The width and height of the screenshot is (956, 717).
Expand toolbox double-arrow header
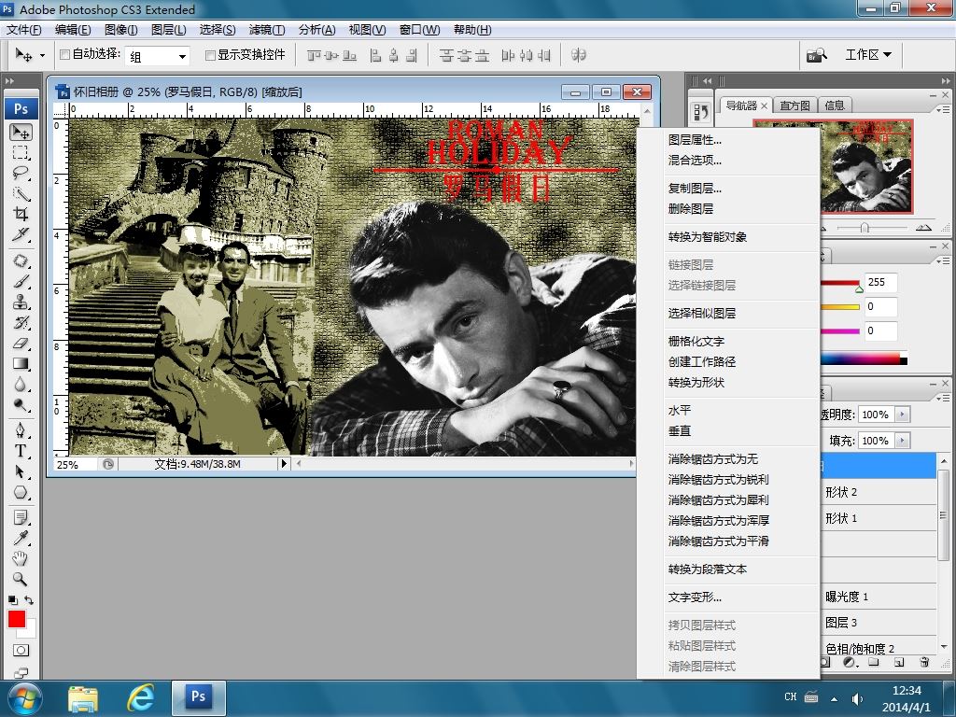pos(9,80)
